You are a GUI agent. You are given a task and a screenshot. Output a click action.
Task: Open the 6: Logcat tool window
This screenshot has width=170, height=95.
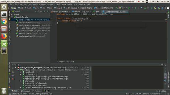point(26,91)
